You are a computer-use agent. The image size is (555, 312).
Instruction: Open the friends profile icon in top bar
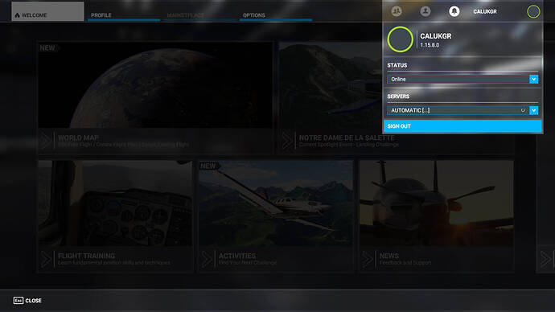click(425, 11)
